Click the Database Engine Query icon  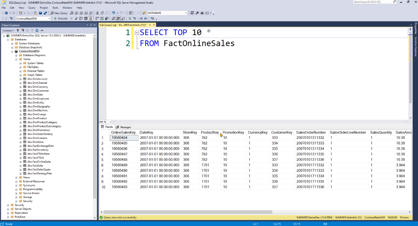[72, 13]
